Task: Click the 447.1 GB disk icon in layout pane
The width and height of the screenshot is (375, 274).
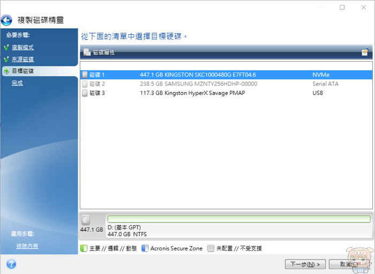Action: (86, 220)
